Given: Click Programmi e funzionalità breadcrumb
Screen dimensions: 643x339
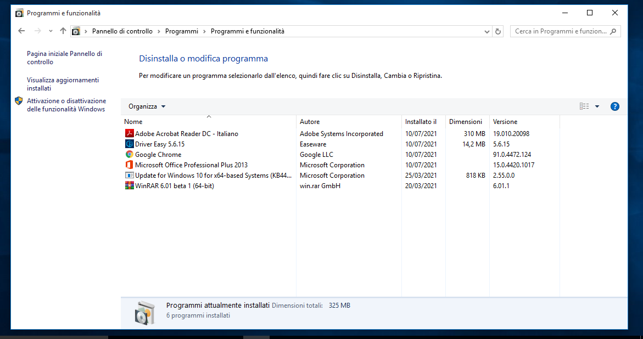Looking at the screenshot, I should click(x=247, y=31).
